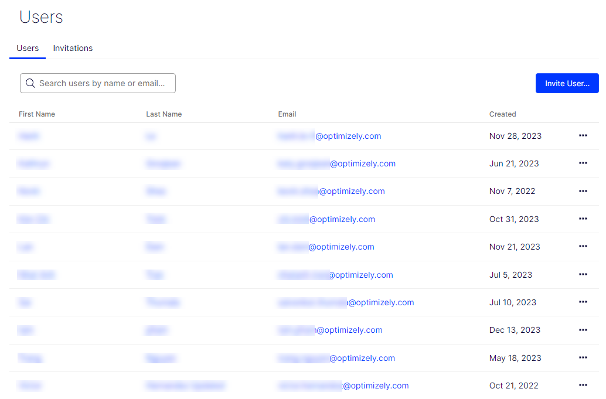Open the actions menu for Nov 28, 2023 user
The height and width of the screenshot is (399, 606).
(x=583, y=135)
